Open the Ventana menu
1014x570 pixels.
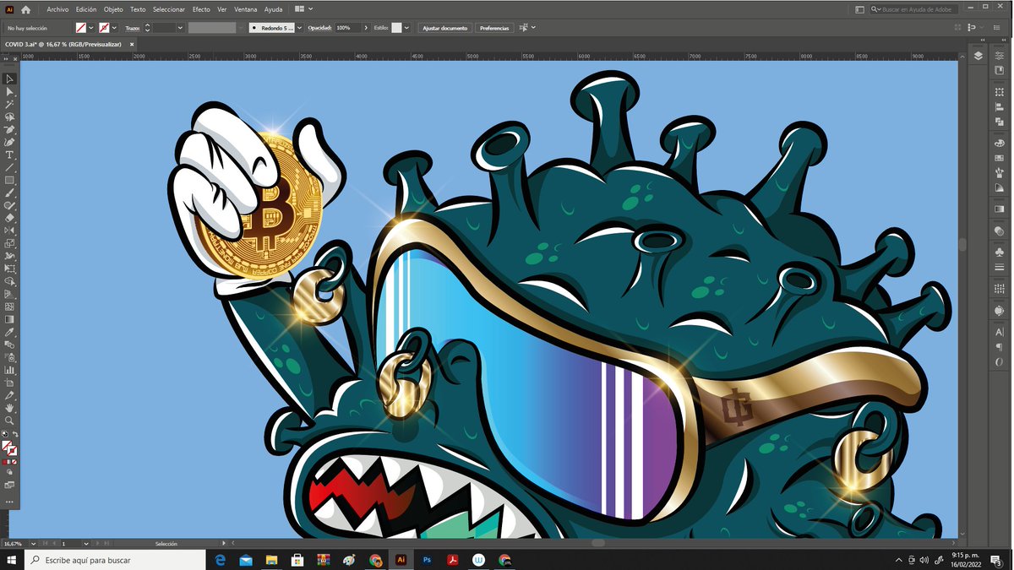point(246,9)
